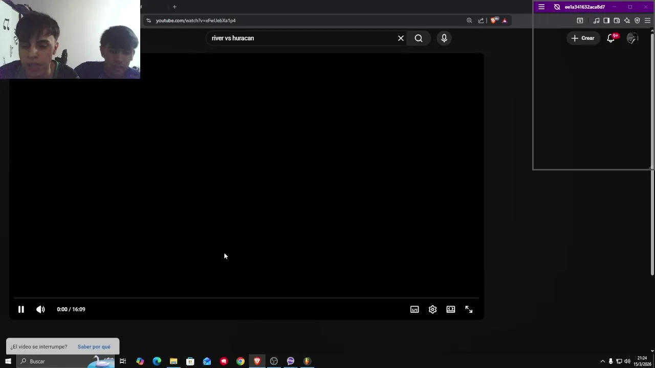Open Google Chrome from the taskbar
This screenshot has height=368, width=655.
pyautogui.click(x=241, y=361)
